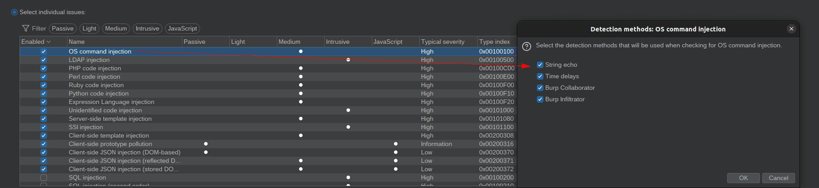Viewport: 819px width, 188px height.
Task: Click Intrusive dot for Unidentified code injection
Action: [x=348, y=110]
